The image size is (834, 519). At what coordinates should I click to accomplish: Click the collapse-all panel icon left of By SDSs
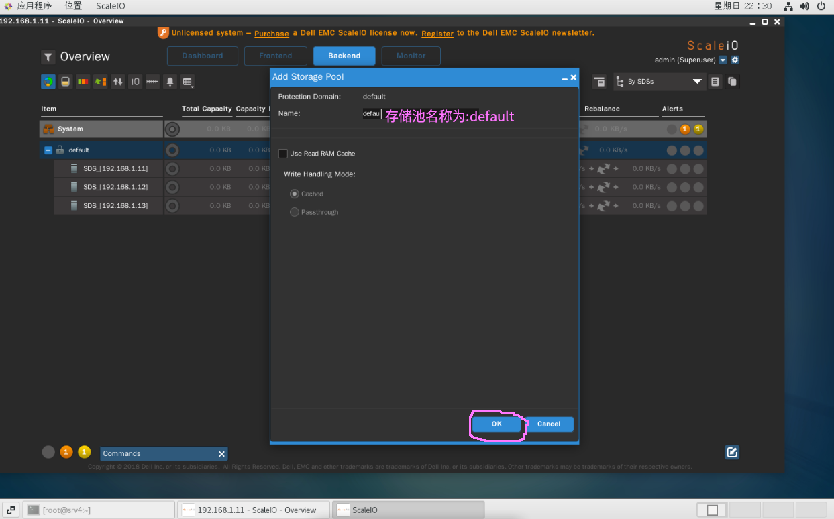pyautogui.click(x=599, y=81)
